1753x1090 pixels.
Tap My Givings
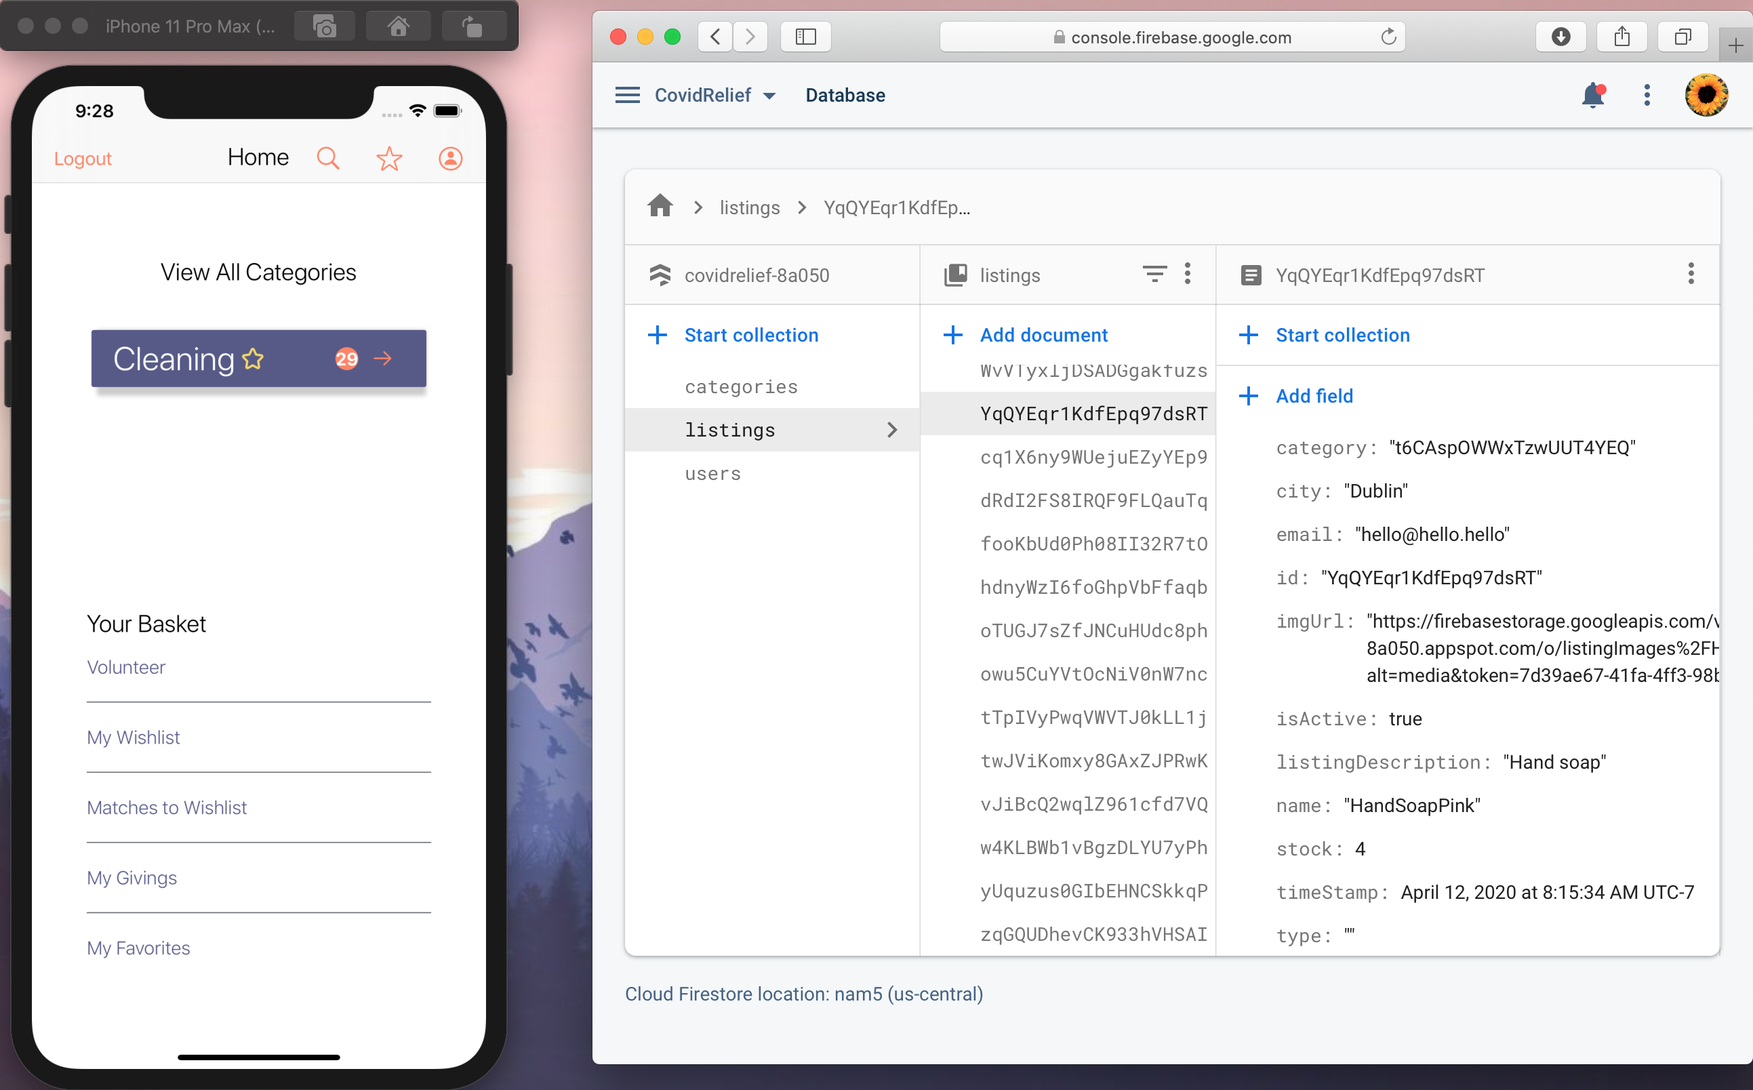click(x=132, y=877)
